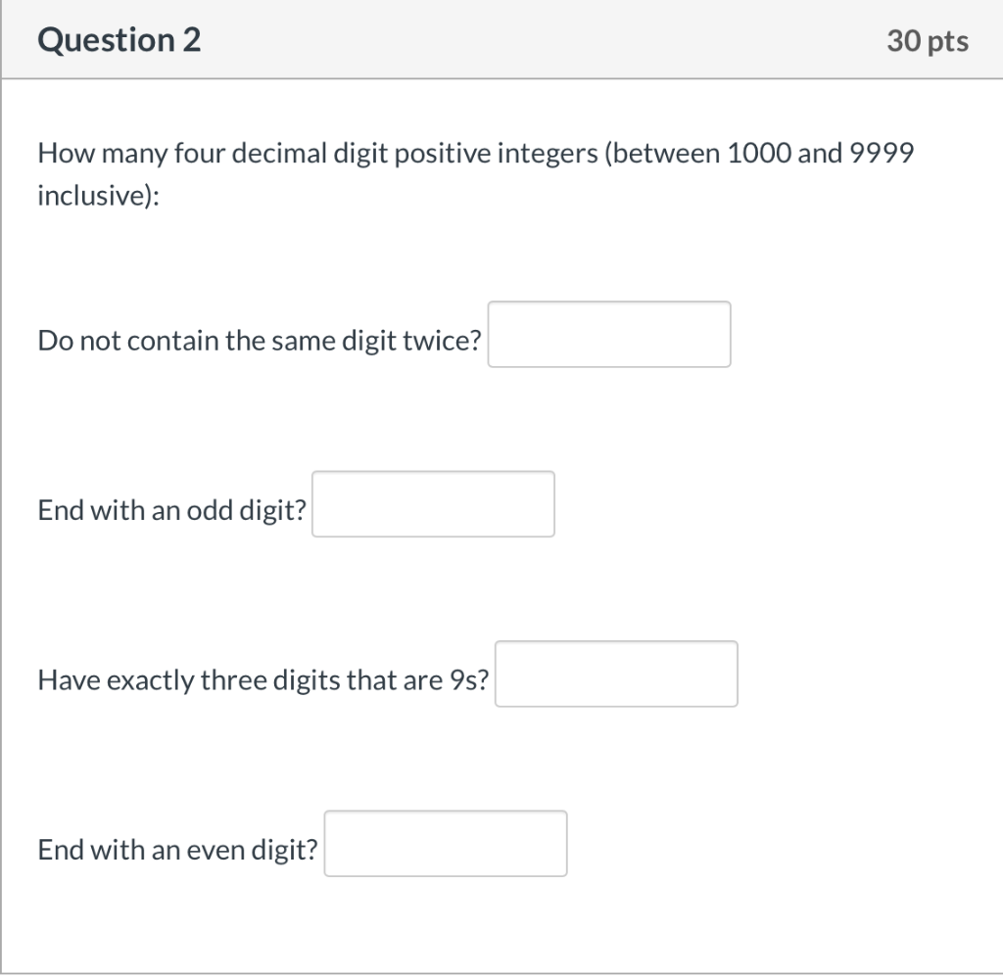The width and height of the screenshot is (1003, 978).
Task: Select the text 'End with an odd digit?'
Action: pyautogui.click(x=171, y=510)
